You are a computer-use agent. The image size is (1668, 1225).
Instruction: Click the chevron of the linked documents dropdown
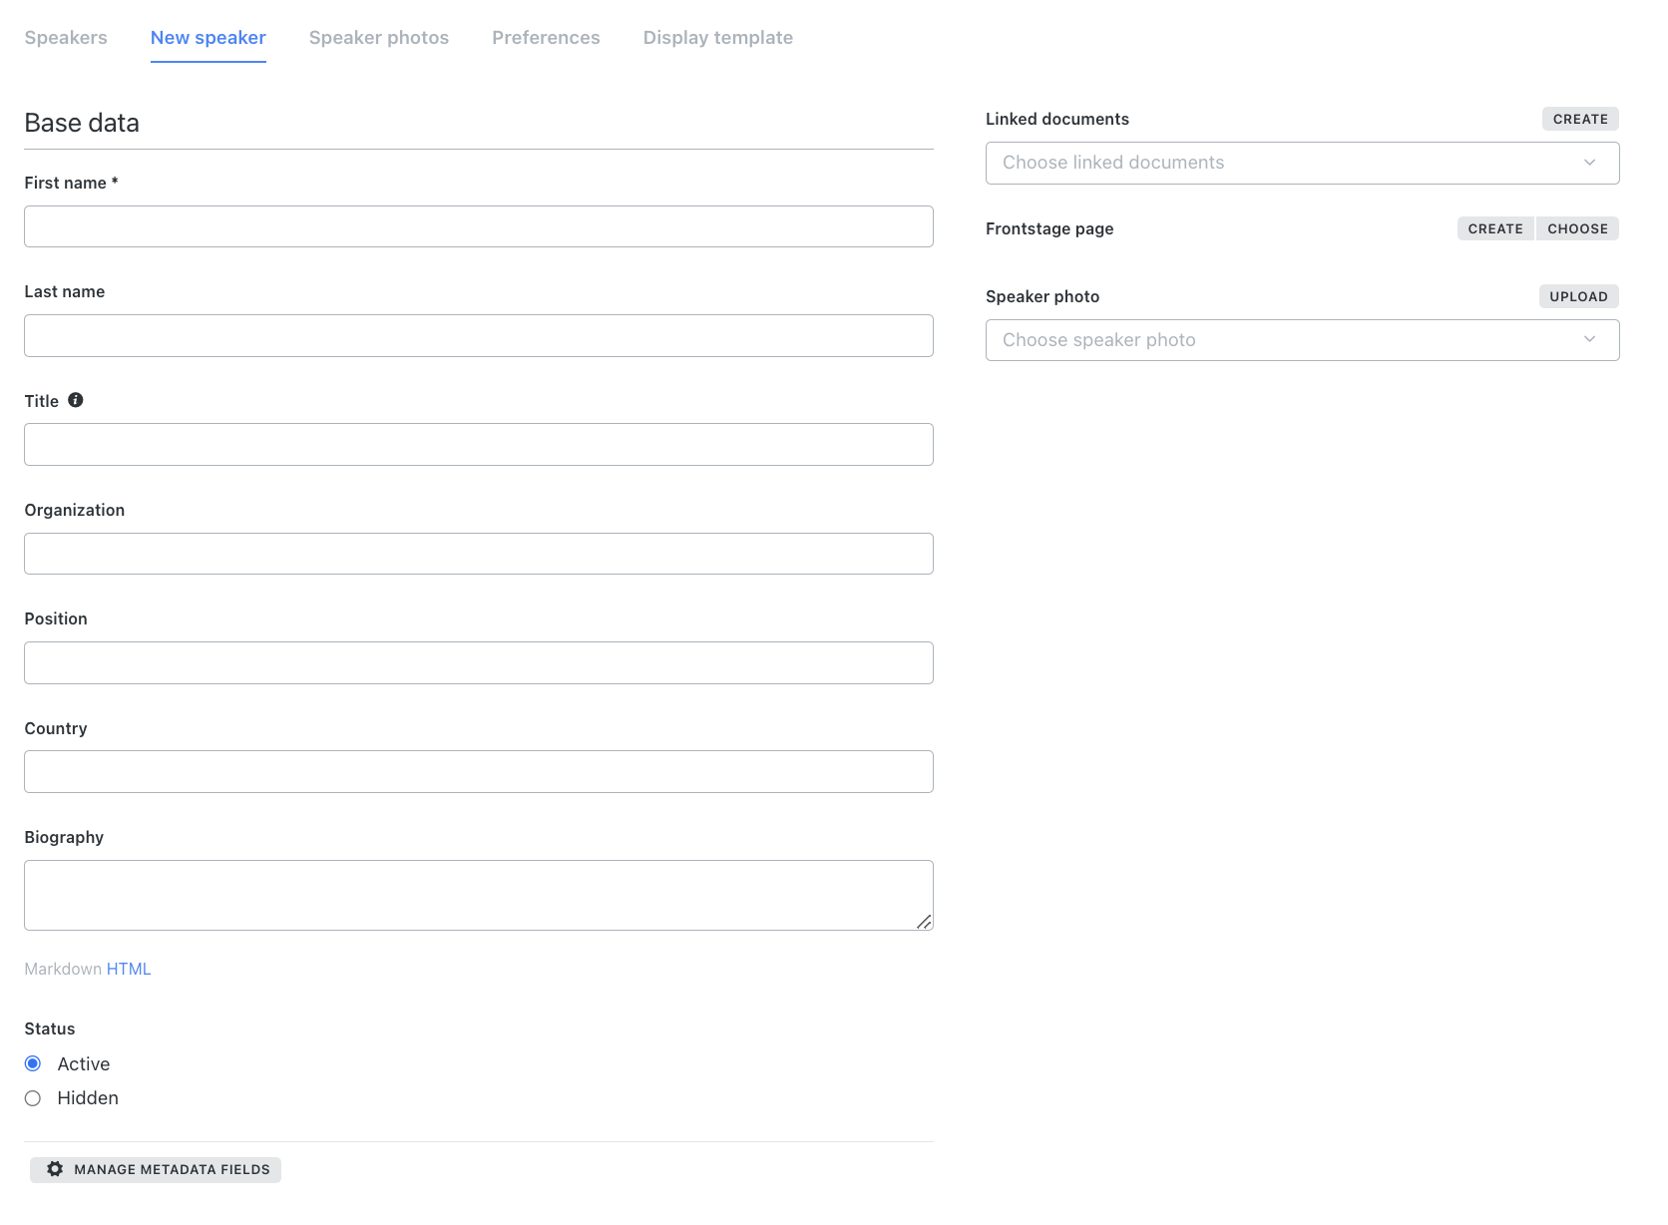pos(1589,163)
